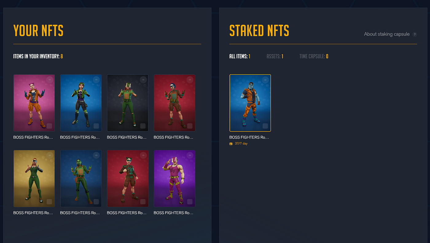This screenshot has width=430, height=243.
Task: Tick the checkbox on the staked NFT card
Action: (265, 126)
